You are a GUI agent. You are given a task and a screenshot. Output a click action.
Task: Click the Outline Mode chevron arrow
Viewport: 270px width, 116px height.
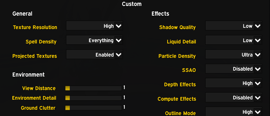pos(257,112)
